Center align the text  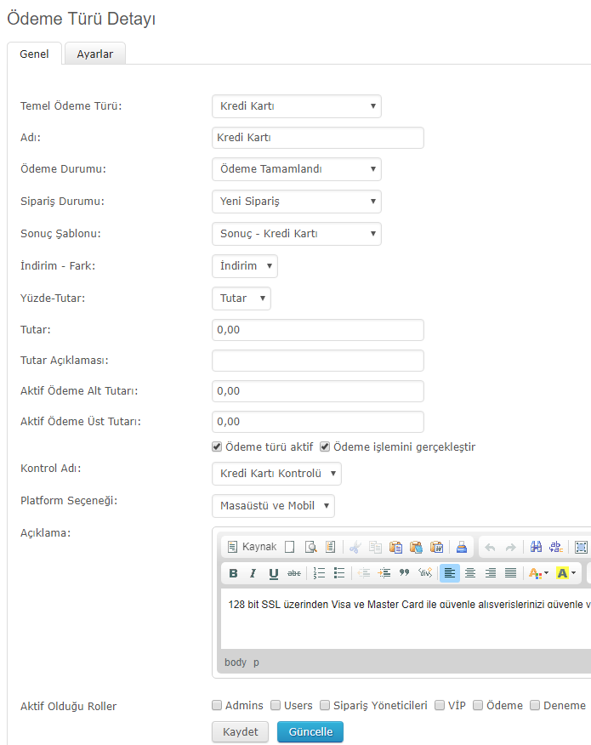pyautogui.click(x=470, y=573)
